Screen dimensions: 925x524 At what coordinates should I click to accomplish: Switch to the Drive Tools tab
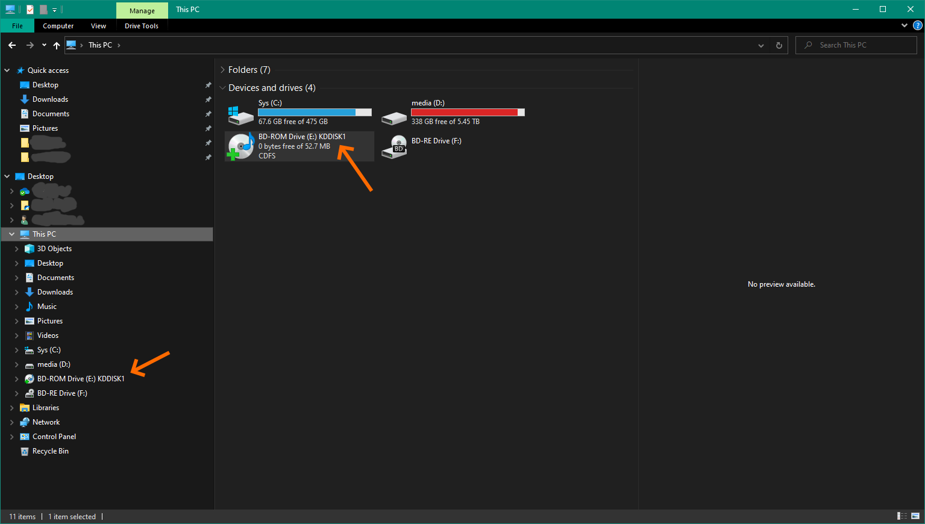click(142, 26)
